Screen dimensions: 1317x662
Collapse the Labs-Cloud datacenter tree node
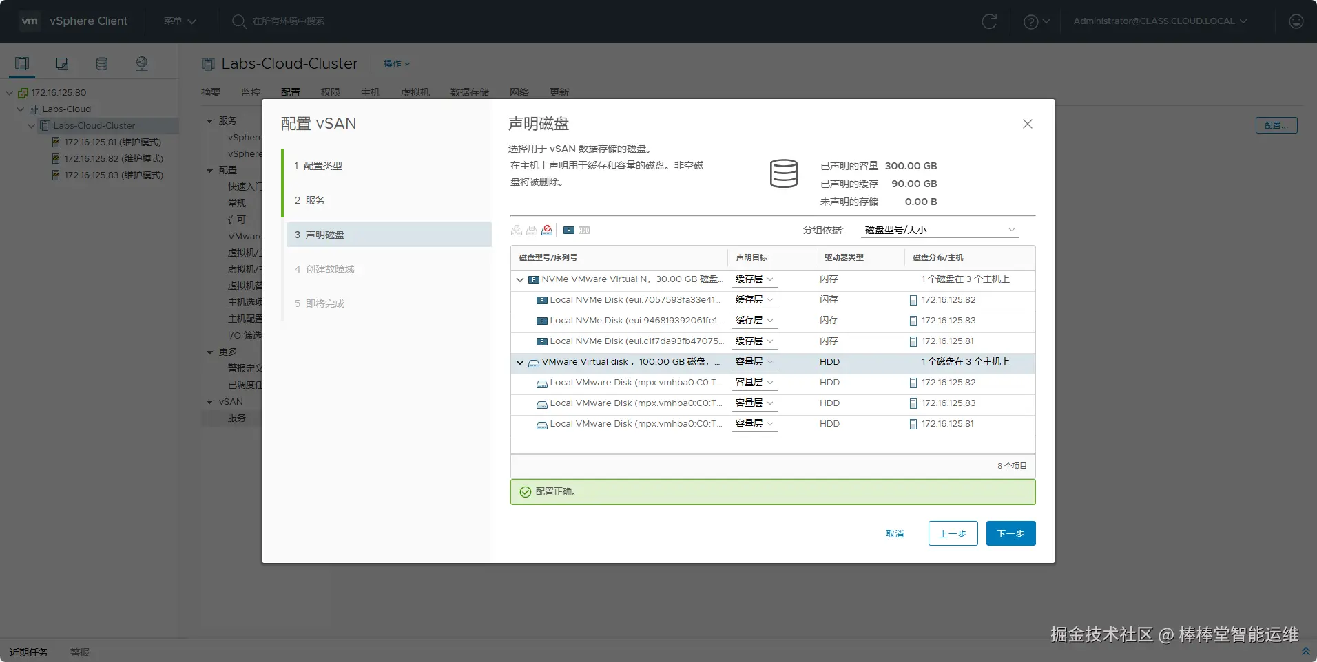pyautogui.click(x=21, y=109)
